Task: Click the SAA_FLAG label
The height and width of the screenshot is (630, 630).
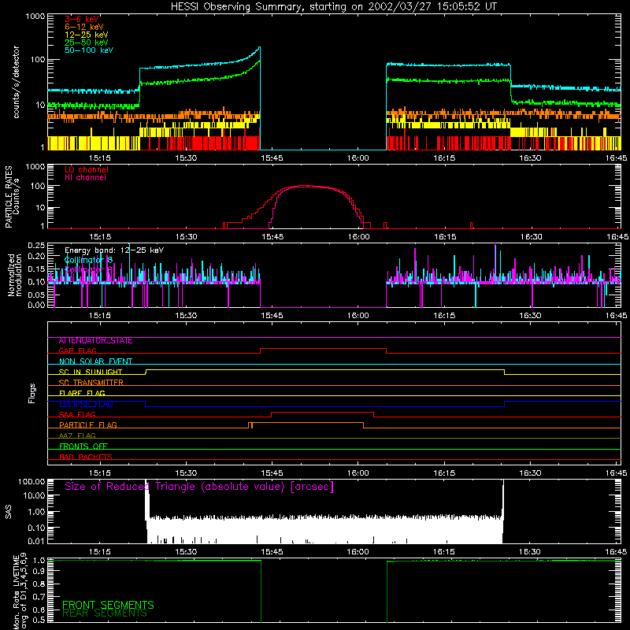Action: pos(77,414)
